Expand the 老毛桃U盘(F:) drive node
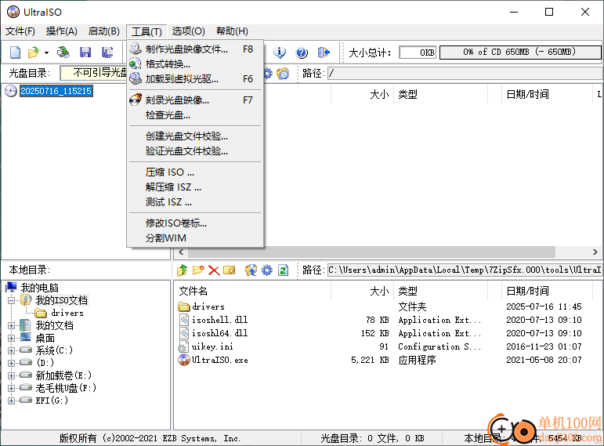Screen dimensions: 604x446 point(12,388)
